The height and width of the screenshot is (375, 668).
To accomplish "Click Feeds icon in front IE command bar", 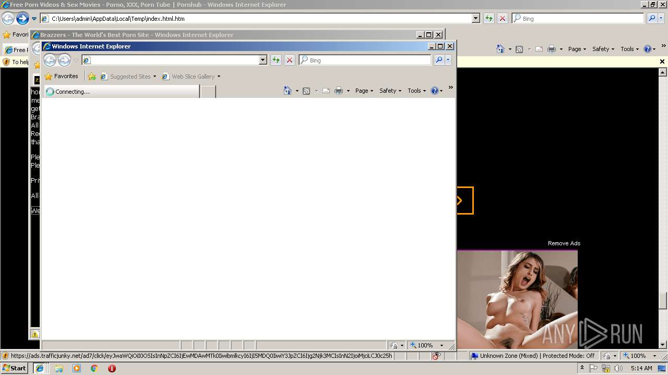I will click(306, 91).
